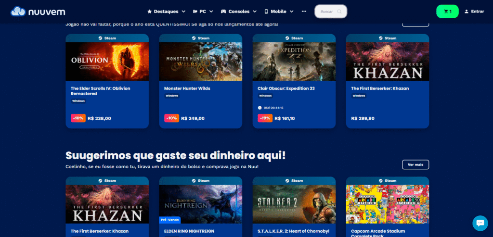Expand the Destaques dropdown menu
This screenshot has height=237, width=493.
point(167,12)
